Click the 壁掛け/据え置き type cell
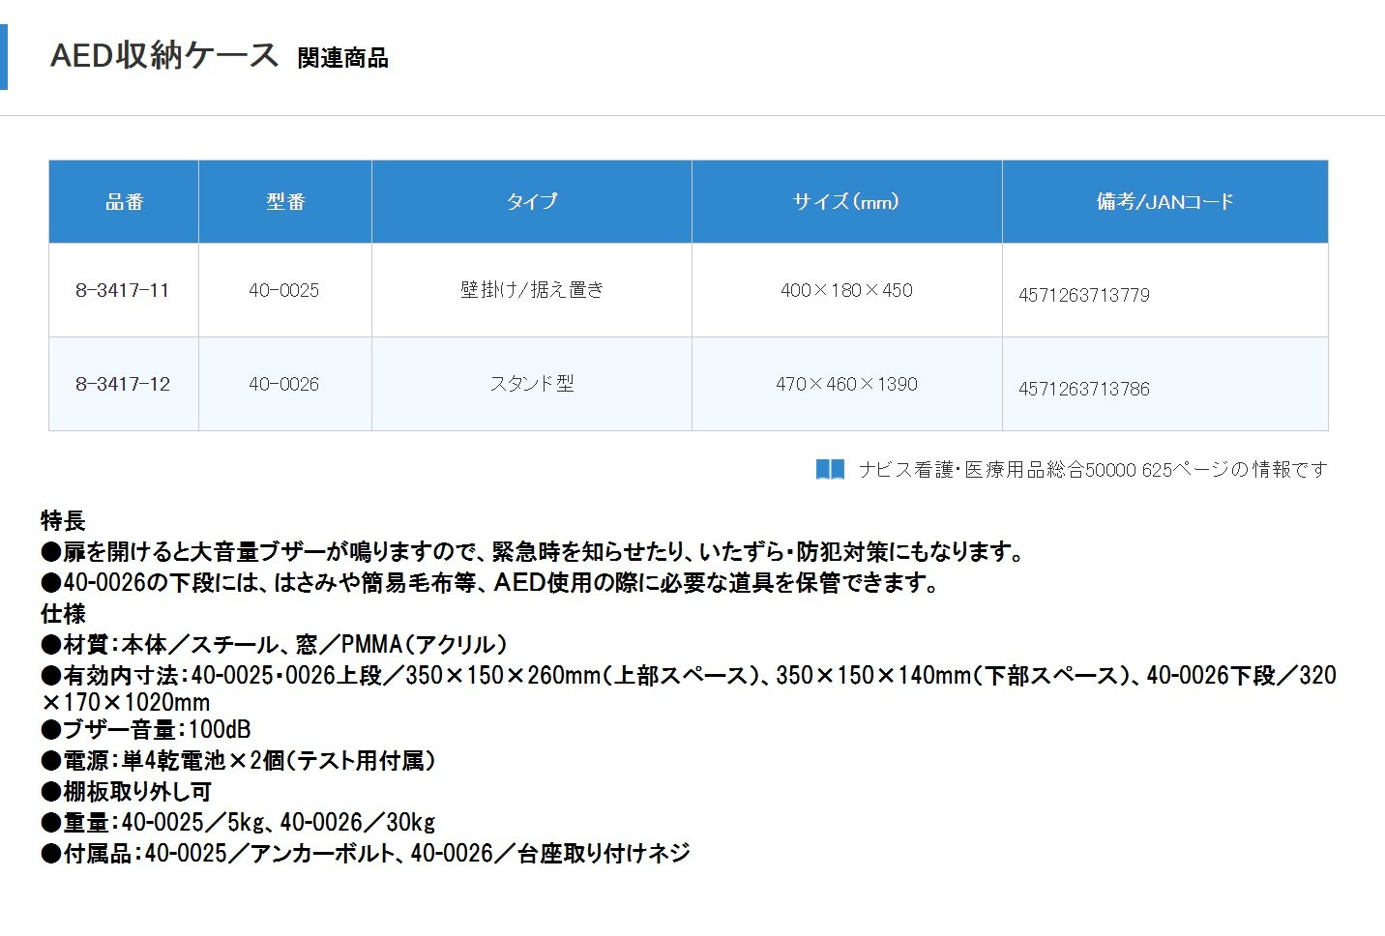The width and height of the screenshot is (1385, 936). pyautogui.click(x=532, y=290)
